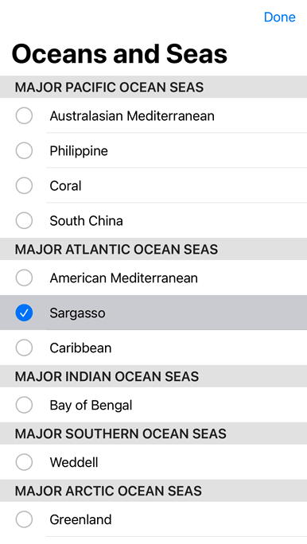Tap the Caribbean row label
This screenshot has width=307, height=544.
click(x=80, y=348)
